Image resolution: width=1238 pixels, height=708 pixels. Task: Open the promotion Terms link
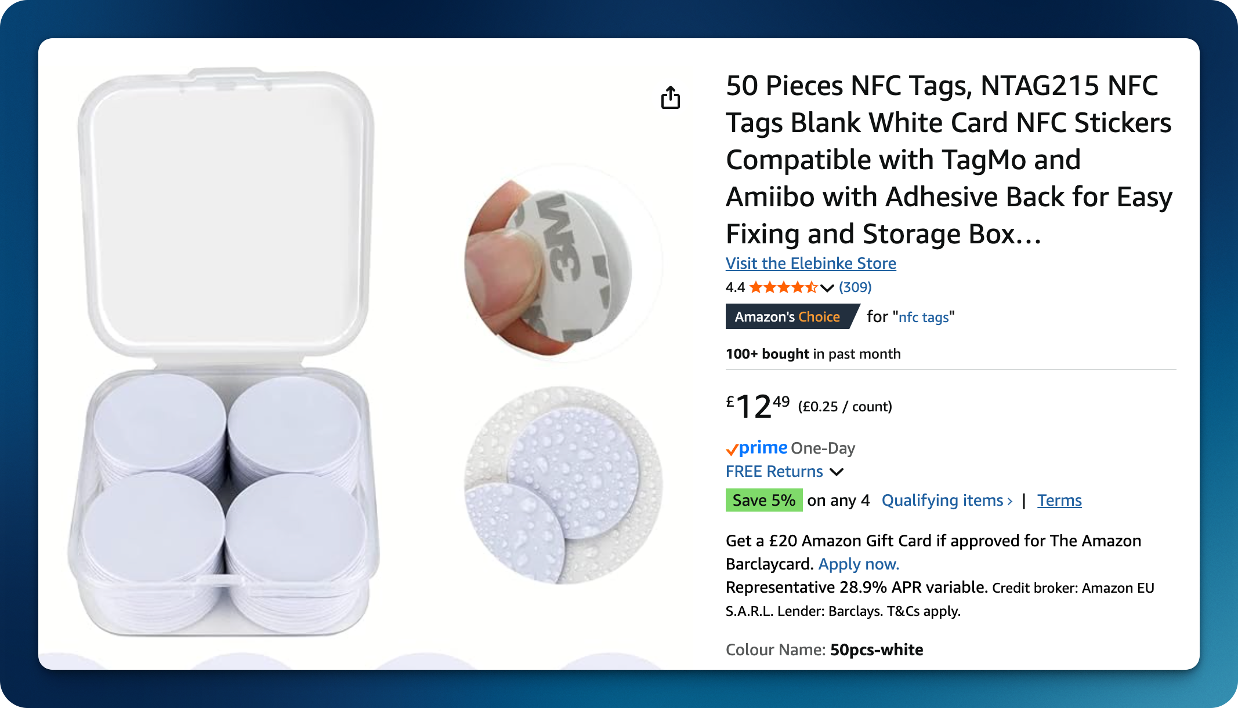tap(1059, 500)
